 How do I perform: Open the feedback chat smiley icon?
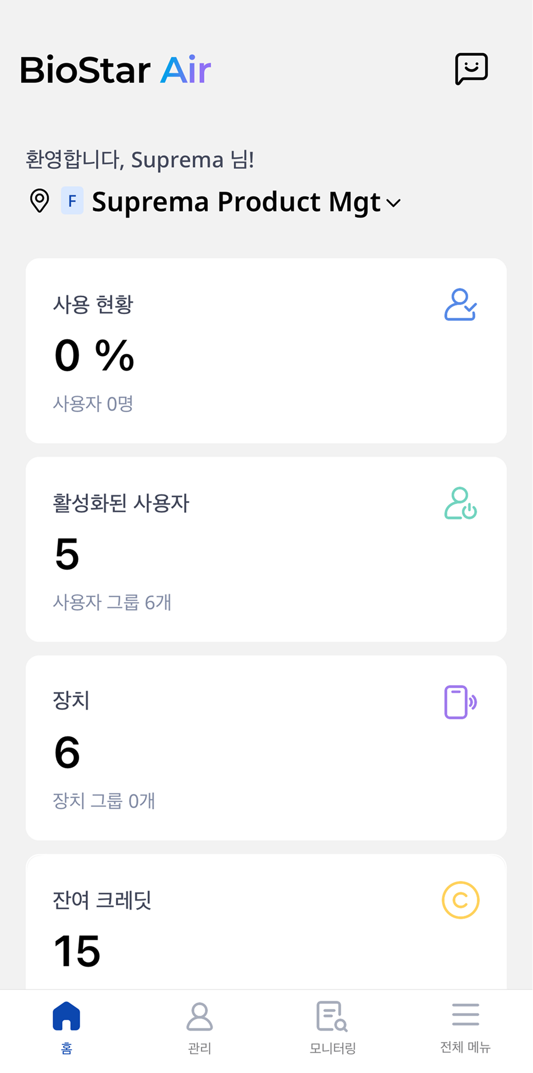[471, 68]
